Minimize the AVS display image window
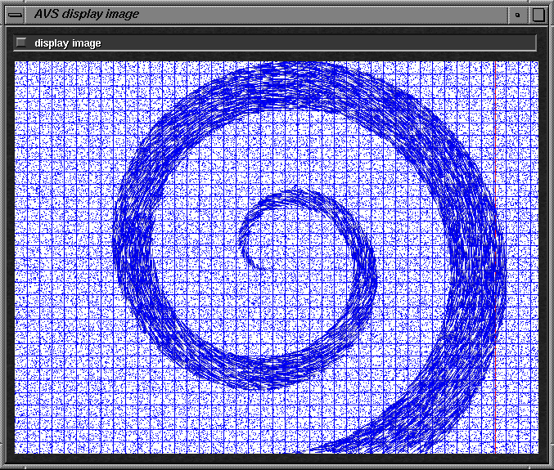Viewport: 554px width, 470px height. [518, 15]
